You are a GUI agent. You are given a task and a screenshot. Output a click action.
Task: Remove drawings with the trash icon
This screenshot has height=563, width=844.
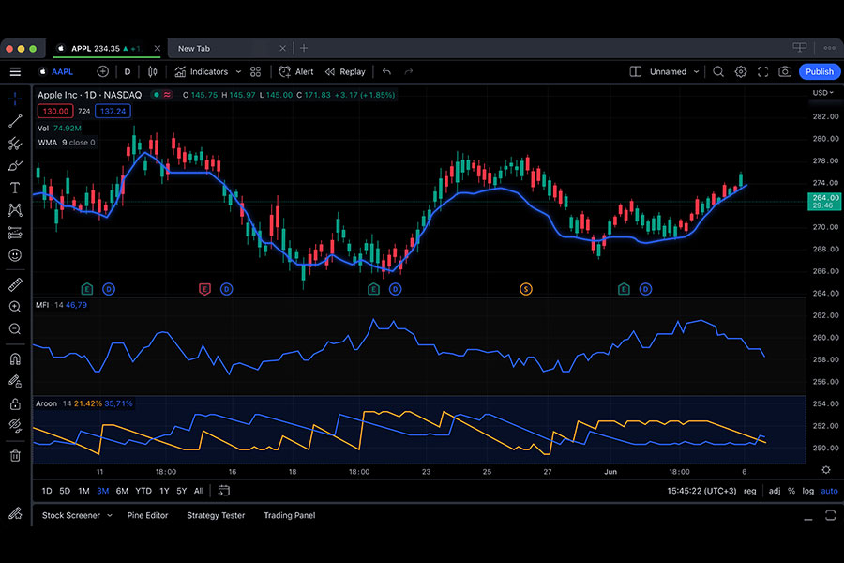15,456
